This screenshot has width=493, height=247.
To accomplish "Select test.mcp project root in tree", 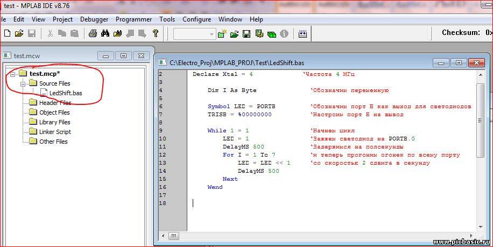I will click(45, 74).
